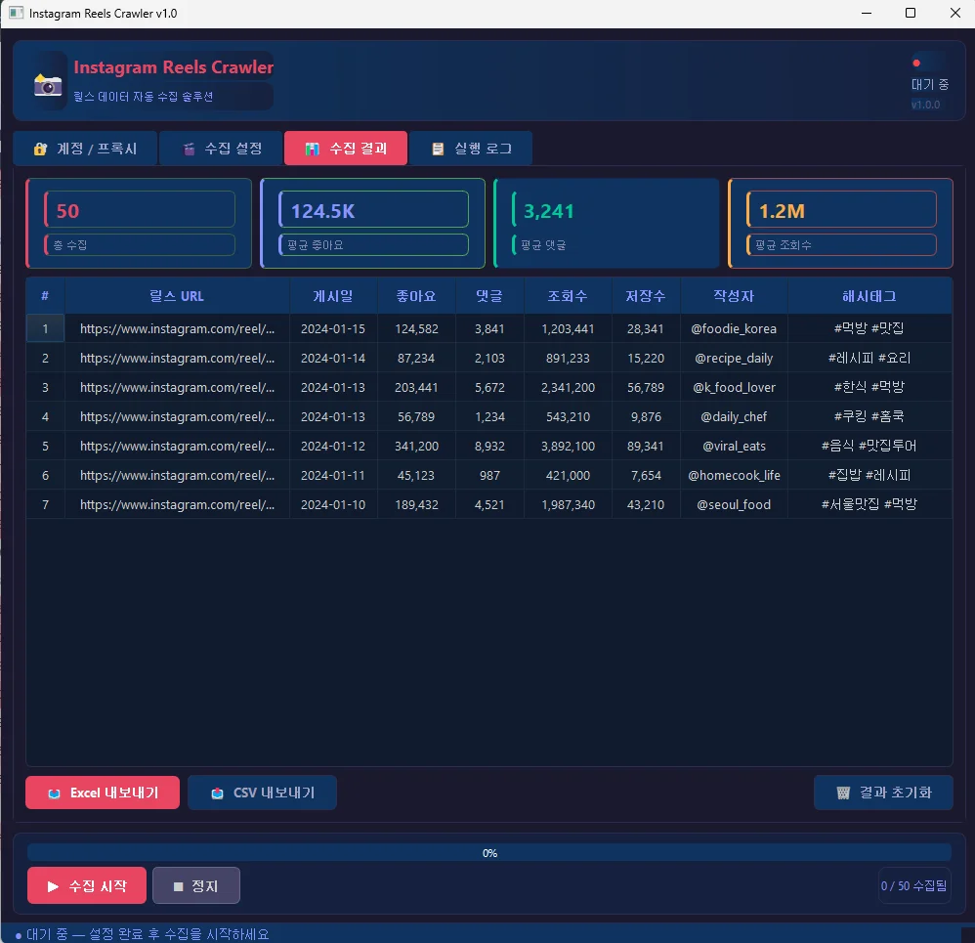The width and height of the screenshot is (975, 943).
Task: Select likes cell 203,441
Action: (x=416, y=388)
